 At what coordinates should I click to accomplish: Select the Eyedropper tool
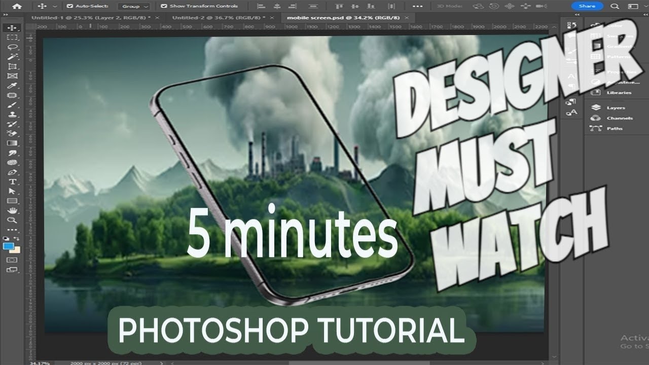coord(13,85)
